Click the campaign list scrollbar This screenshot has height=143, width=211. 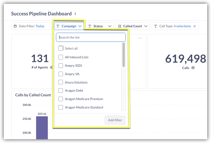pos(123,55)
